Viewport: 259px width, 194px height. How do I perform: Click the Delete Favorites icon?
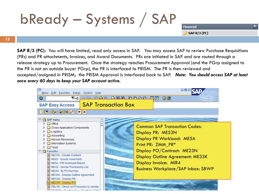pos(67,112)
